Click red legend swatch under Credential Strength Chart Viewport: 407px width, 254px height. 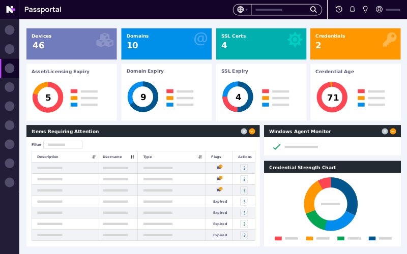[278, 238]
